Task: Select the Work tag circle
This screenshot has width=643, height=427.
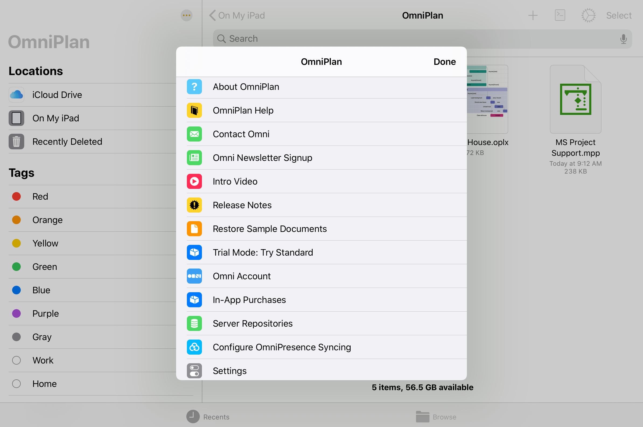Action: click(16, 360)
